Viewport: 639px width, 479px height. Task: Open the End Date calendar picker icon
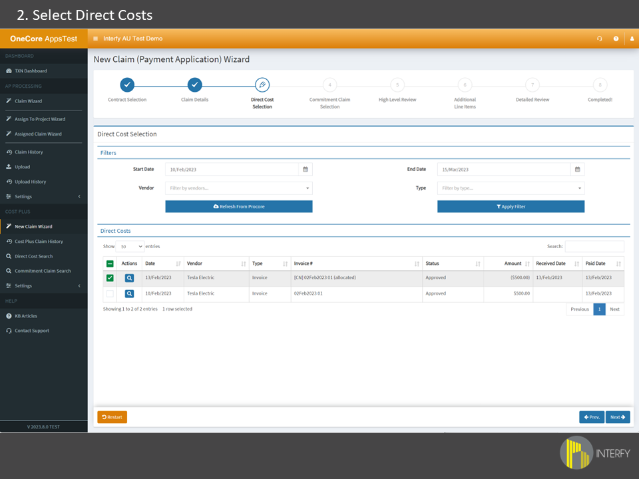click(x=577, y=170)
